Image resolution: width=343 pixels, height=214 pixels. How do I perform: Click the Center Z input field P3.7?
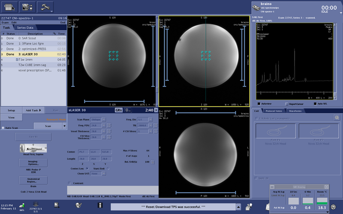pos(83,152)
